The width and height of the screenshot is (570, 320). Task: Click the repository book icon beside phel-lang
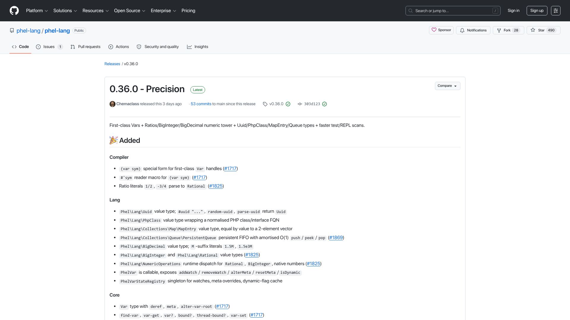[x=12, y=31]
